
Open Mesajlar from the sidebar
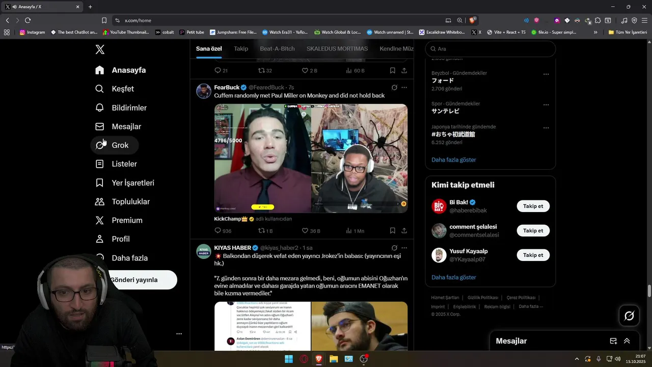coord(119,126)
